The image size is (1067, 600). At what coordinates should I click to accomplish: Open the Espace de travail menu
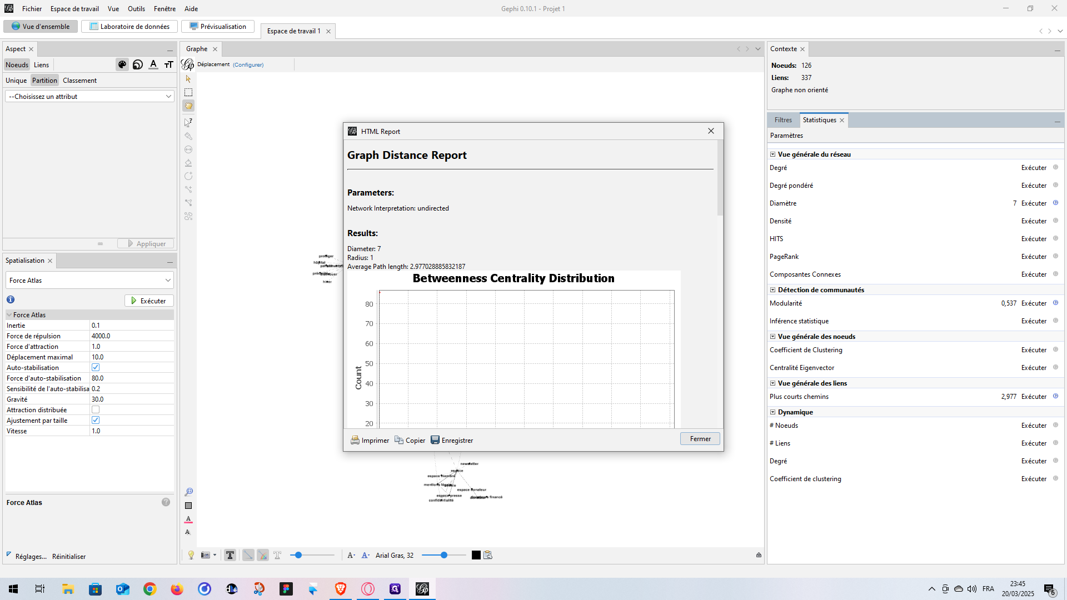coord(74,8)
